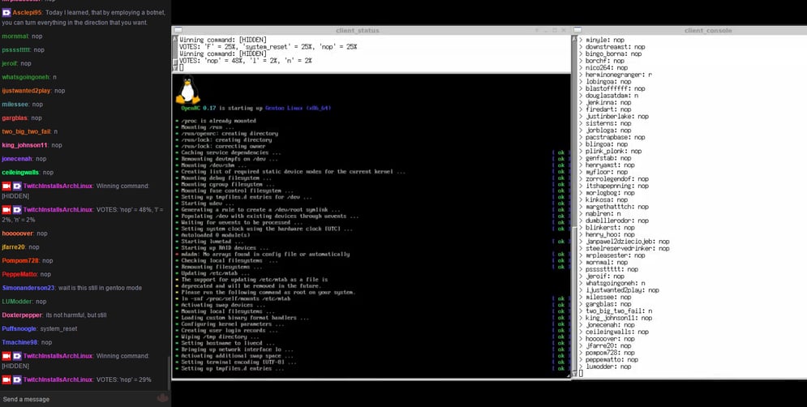The image size is (807, 407).
Task: Click username LUModder in Twitch chat
Action: [x=17, y=302]
